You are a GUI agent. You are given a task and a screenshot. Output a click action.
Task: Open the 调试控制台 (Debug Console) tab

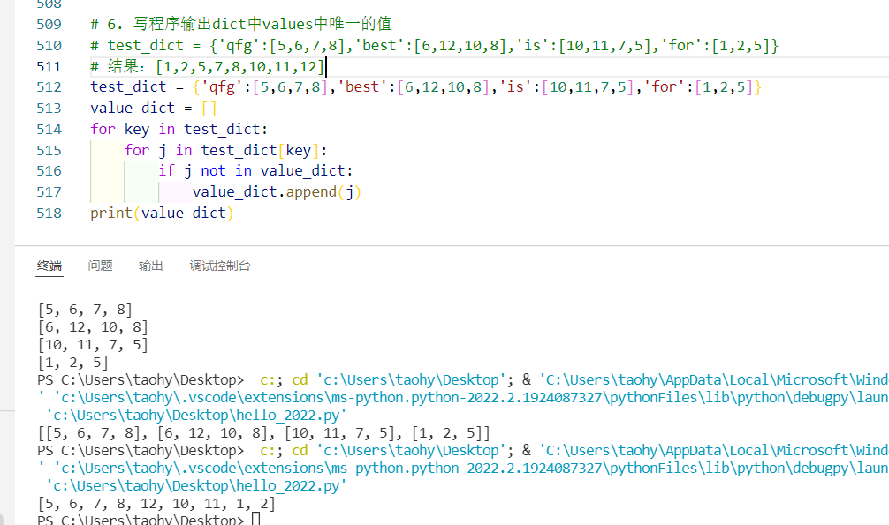point(220,266)
